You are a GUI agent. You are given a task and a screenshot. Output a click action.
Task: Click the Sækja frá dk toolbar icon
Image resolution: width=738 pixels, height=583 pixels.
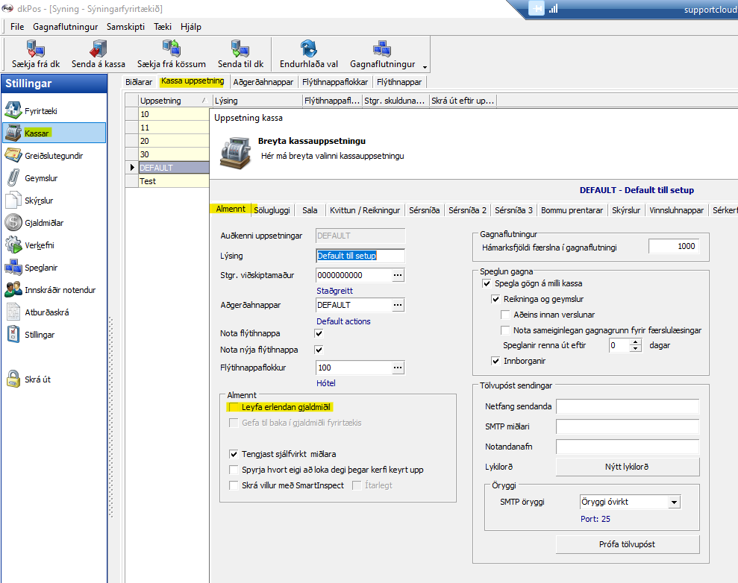35,49
